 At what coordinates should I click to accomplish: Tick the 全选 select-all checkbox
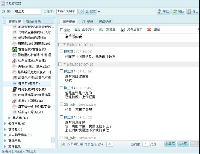point(61,30)
